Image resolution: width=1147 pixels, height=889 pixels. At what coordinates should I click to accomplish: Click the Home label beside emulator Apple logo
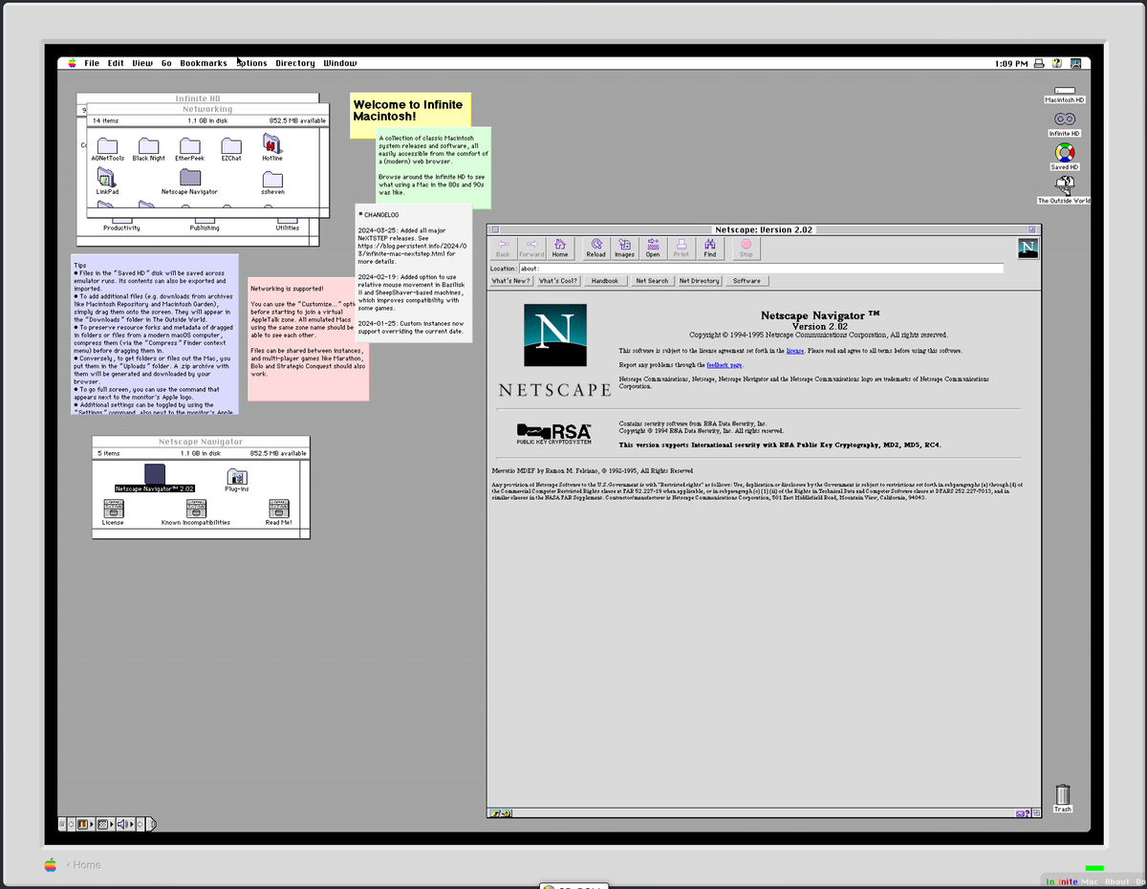point(86,865)
